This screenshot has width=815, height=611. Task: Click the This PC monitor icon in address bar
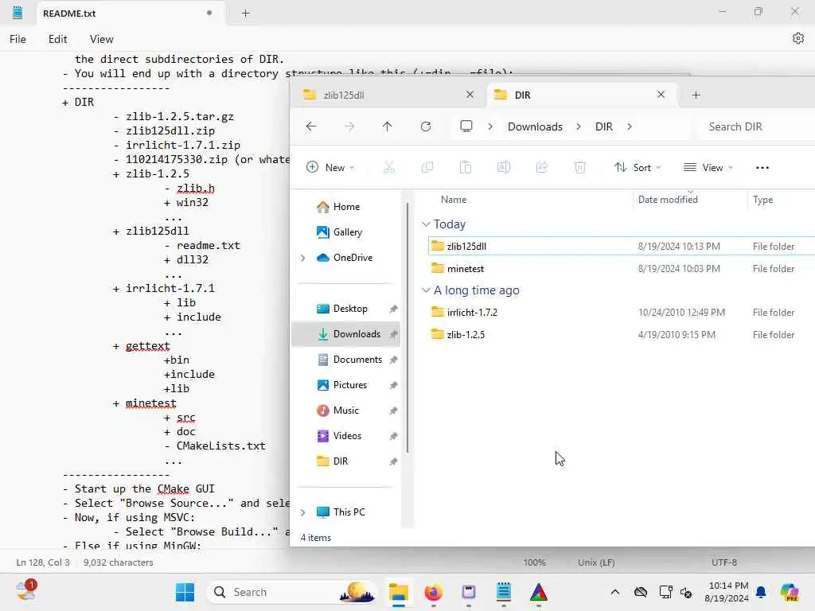pyautogui.click(x=466, y=126)
